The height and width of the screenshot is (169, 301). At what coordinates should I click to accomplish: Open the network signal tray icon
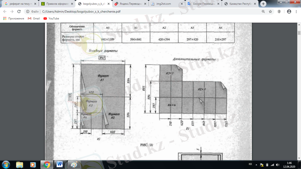click(x=272, y=165)
